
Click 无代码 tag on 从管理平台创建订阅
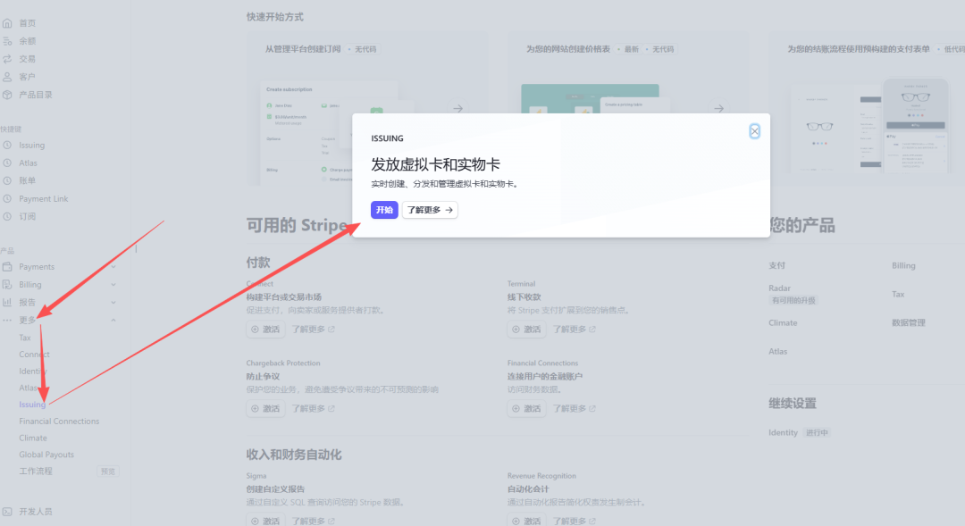pyautogui.click(x=363, y=49)
